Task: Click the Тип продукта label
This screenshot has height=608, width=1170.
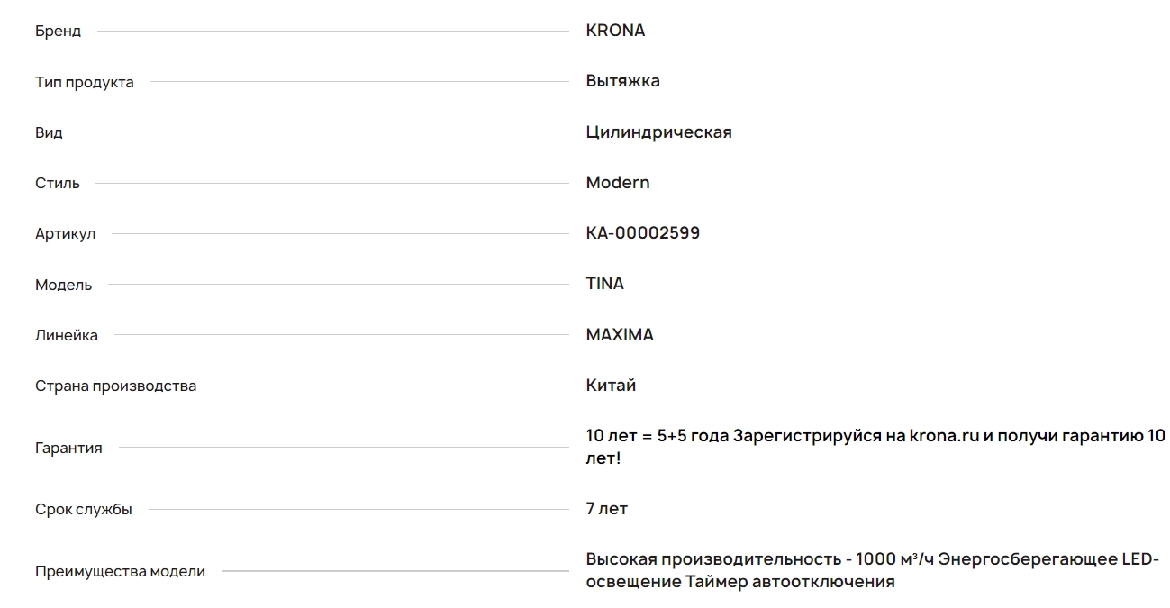Action: pos(84,82)
